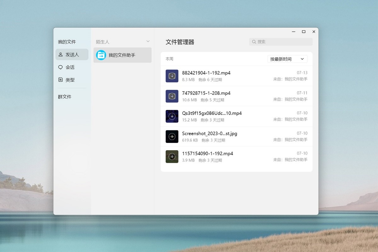Select the 发送人 person icon in sidebar

pos(60,54)
